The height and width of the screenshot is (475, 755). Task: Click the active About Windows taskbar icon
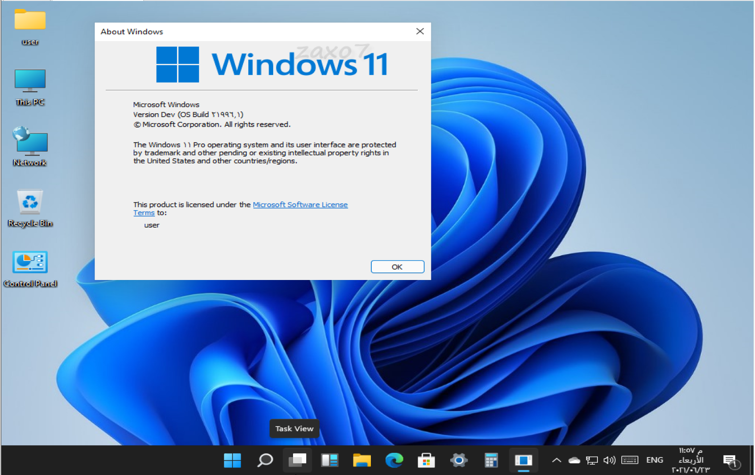(523, 460)
